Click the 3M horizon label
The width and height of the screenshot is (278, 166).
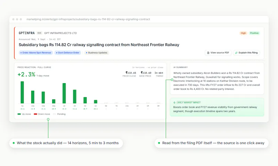coord(158,106)
